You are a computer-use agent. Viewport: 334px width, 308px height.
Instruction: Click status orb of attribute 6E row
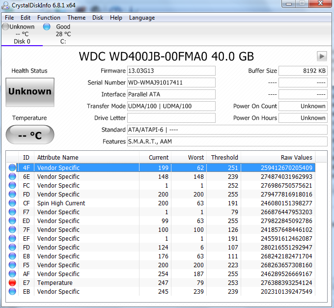coord(12,176)
